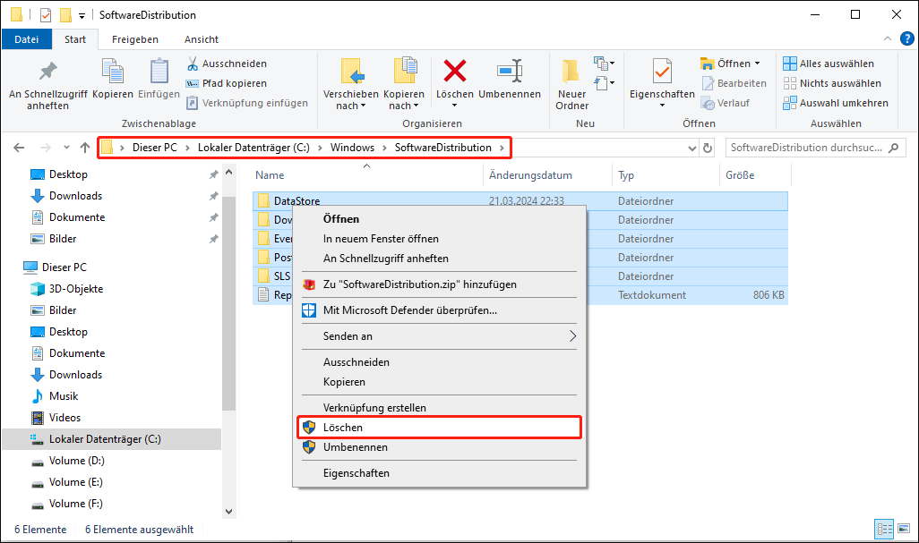Open Eigenschaften ribbon icon

tap(662, 72)
